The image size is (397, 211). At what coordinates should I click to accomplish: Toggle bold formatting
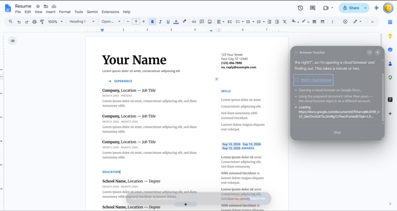[152, 22]
